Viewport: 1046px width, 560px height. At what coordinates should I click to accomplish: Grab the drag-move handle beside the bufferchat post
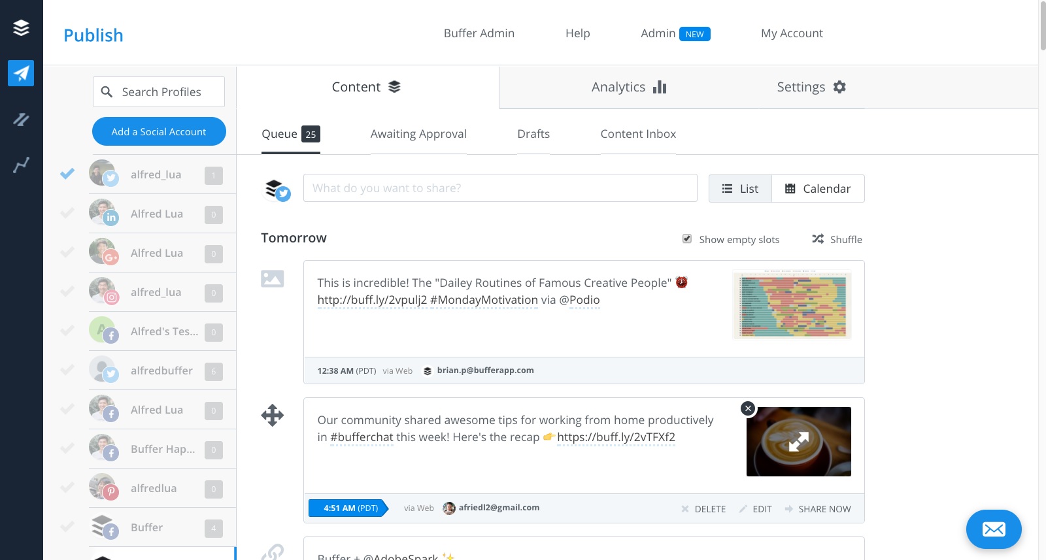[272, 415]
